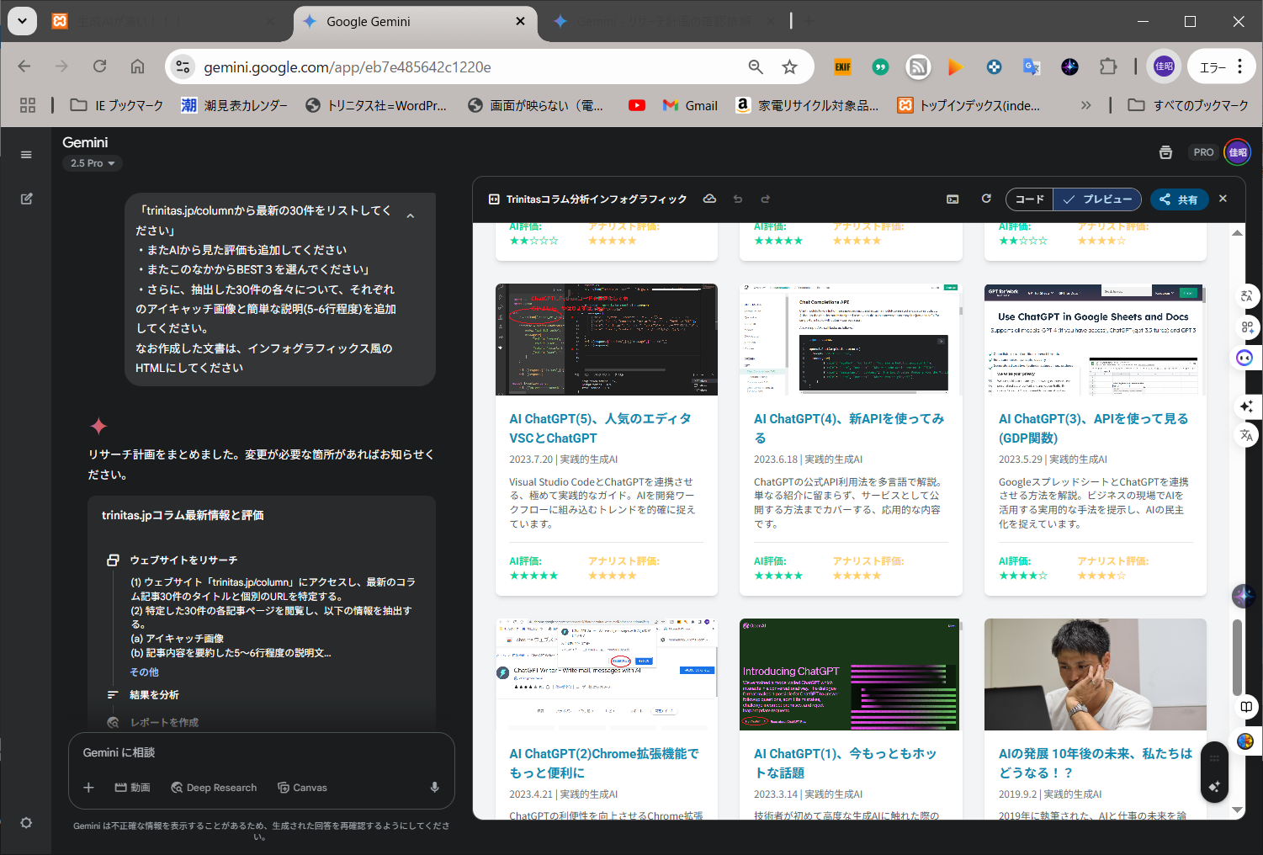The width and height of the screenshot is (1263, 855).
Task: Switch canvas to コード view
Action: coord(1029,199)
